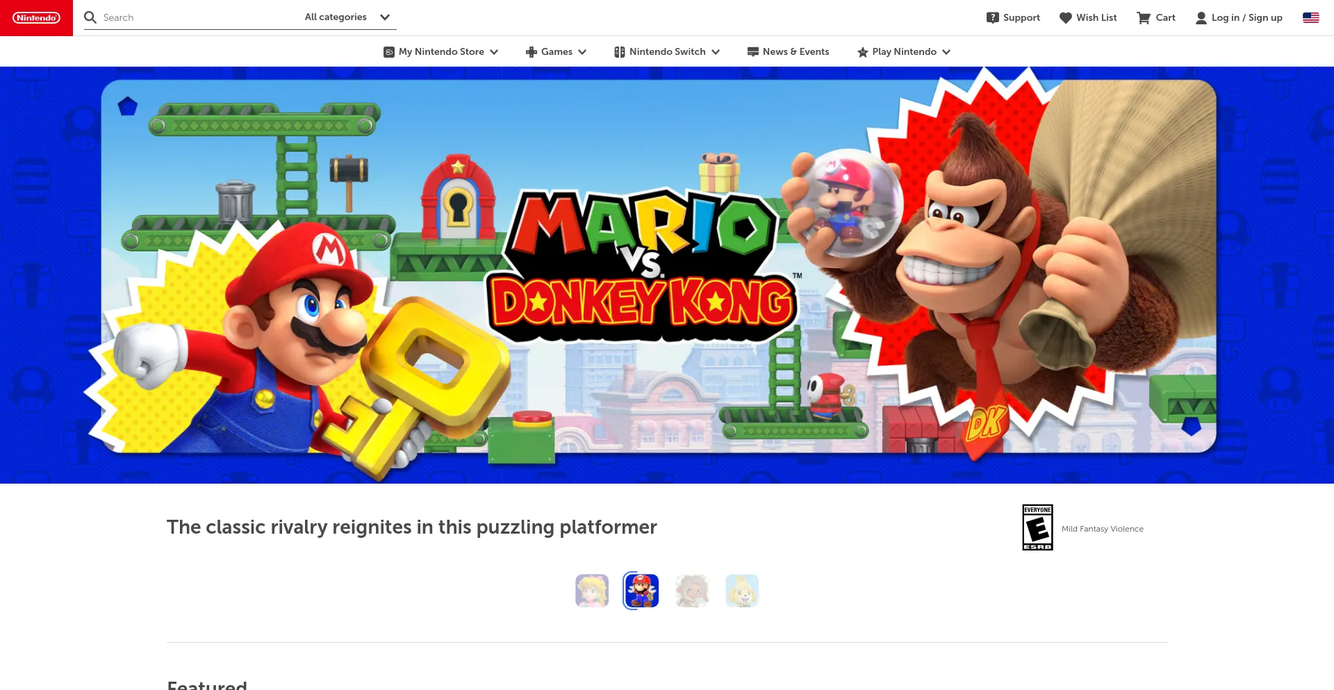Select the third faded character thumbnail
This screenshot has height=690, width=1334.
tap(692, 591)
